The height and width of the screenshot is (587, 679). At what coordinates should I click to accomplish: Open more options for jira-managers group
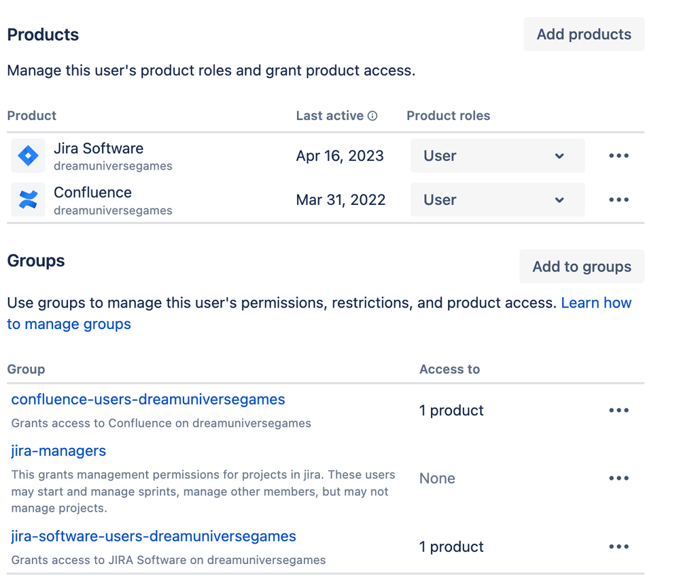tap(619, 478)
